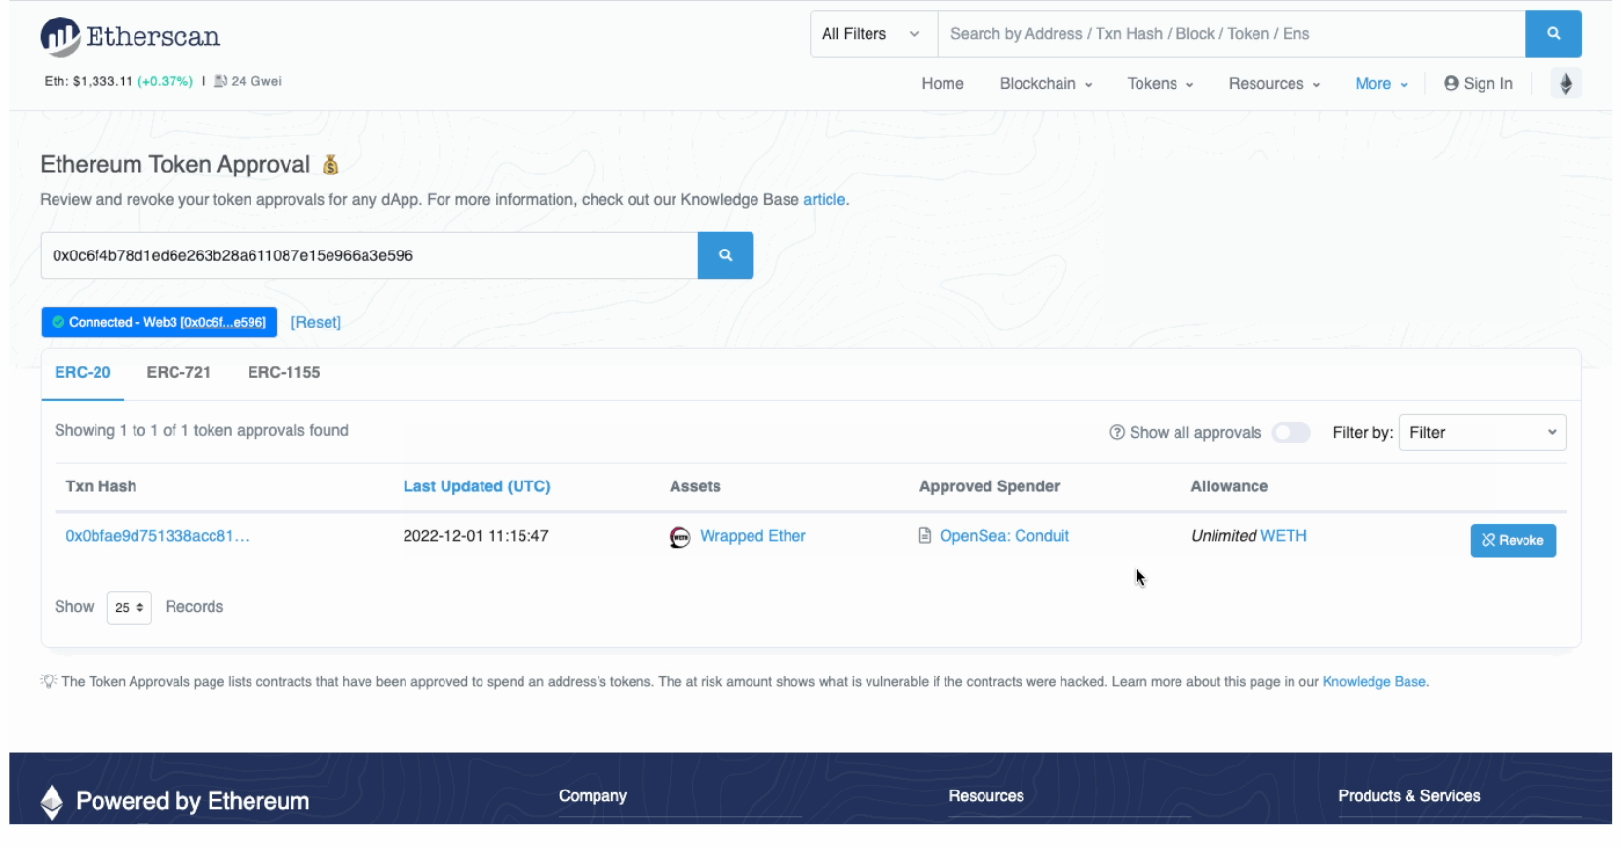Open the Wrapped Ether token link
Image resolution: width=1620 pixels, height=848 pixels.
point(752,536)
